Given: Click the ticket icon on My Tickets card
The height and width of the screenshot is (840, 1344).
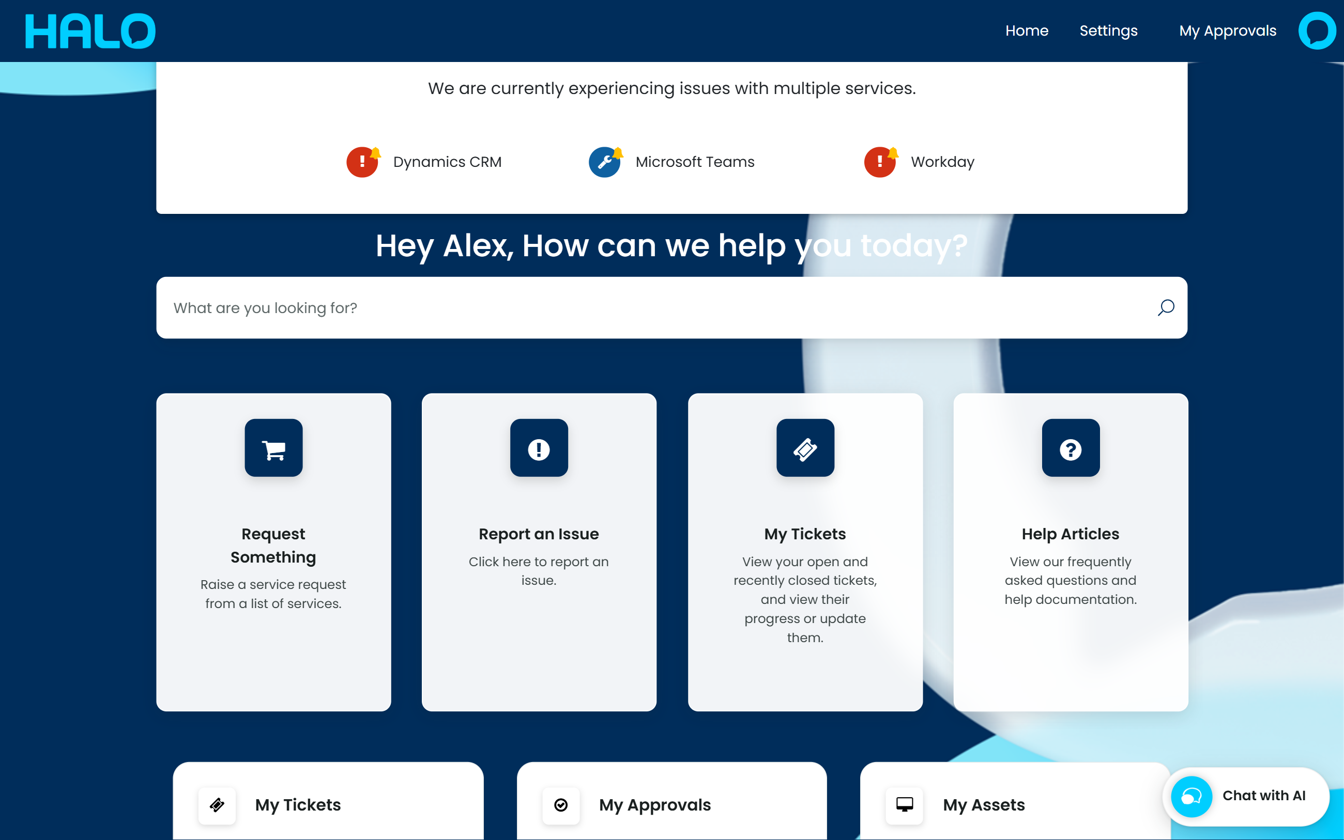Looking at the screenshot, I should [805, 448].
